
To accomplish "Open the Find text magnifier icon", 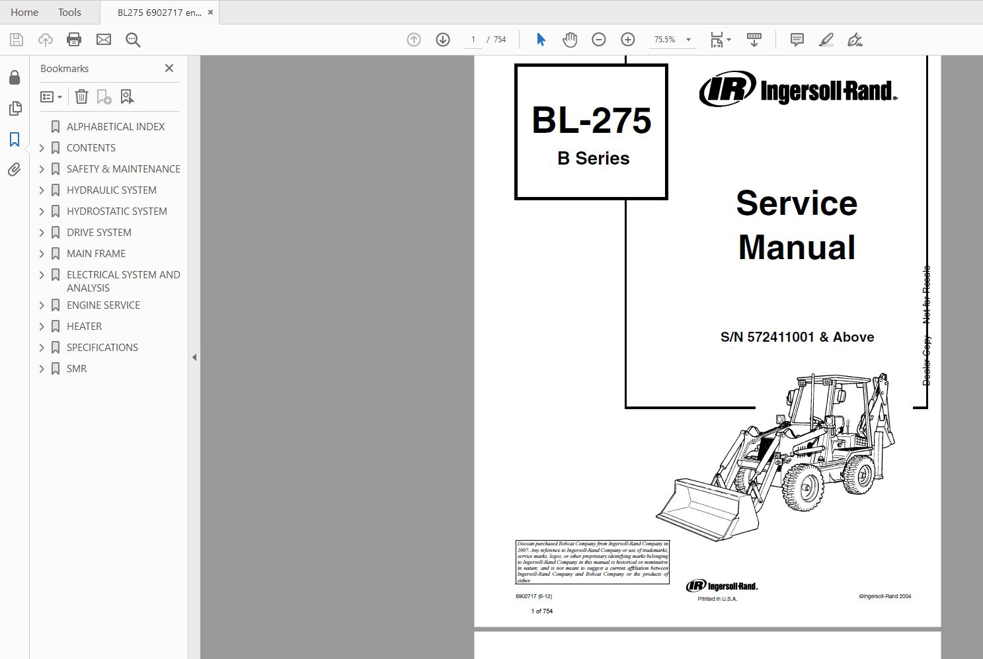I will (x=133, y=40).
